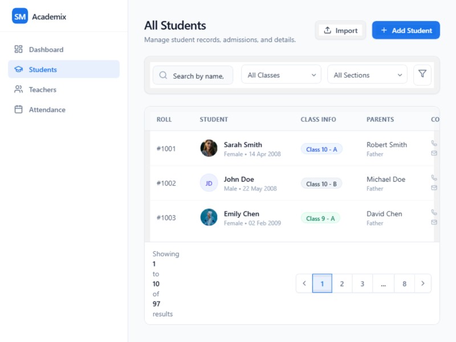This screenshot has width=456, height=342.
Task: Open the All Classes dropdown
Action: pyautogui.click(x=281, y=75)
